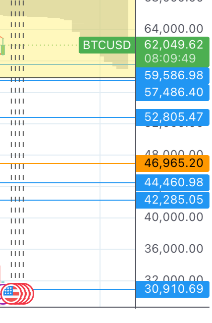Select the 52,805.47 price line label

coord(173,117)
